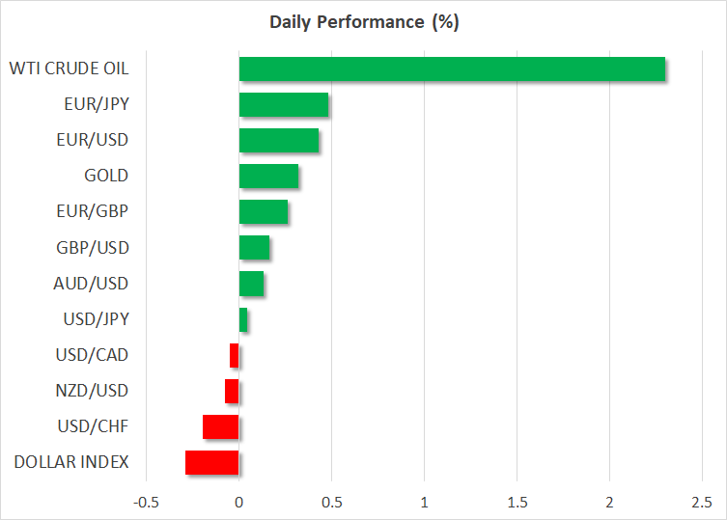
Task: Select the small USD/JPY bar
Action: [x=243, y=319]
